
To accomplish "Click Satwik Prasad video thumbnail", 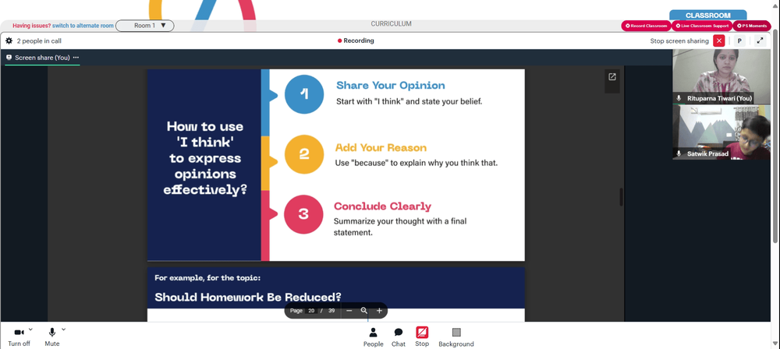I will click(721, 132).
